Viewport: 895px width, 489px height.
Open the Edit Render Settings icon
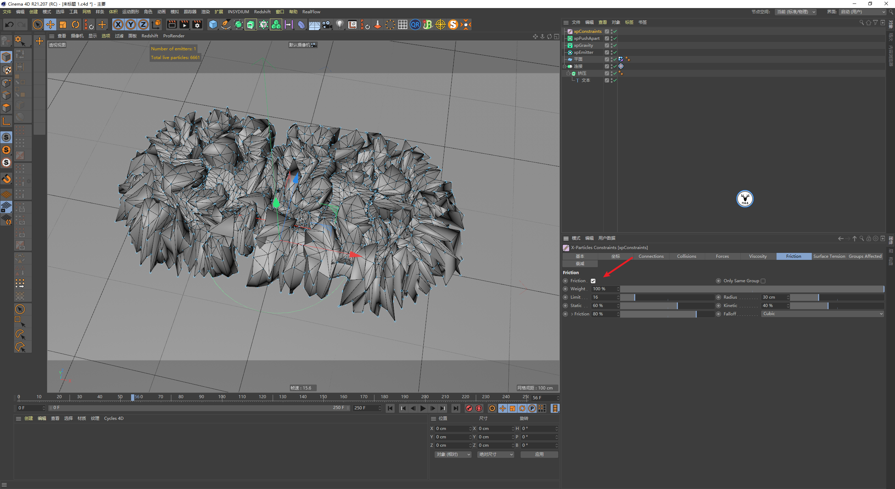(197, 24)
